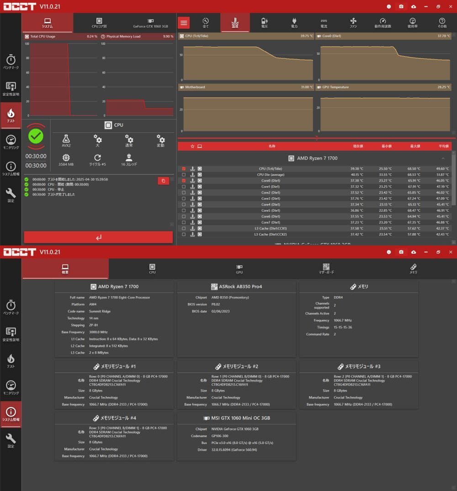457x491 pixels.
Task: Enable the CPU Die (average) checkbox
Action: coord(184,175)
